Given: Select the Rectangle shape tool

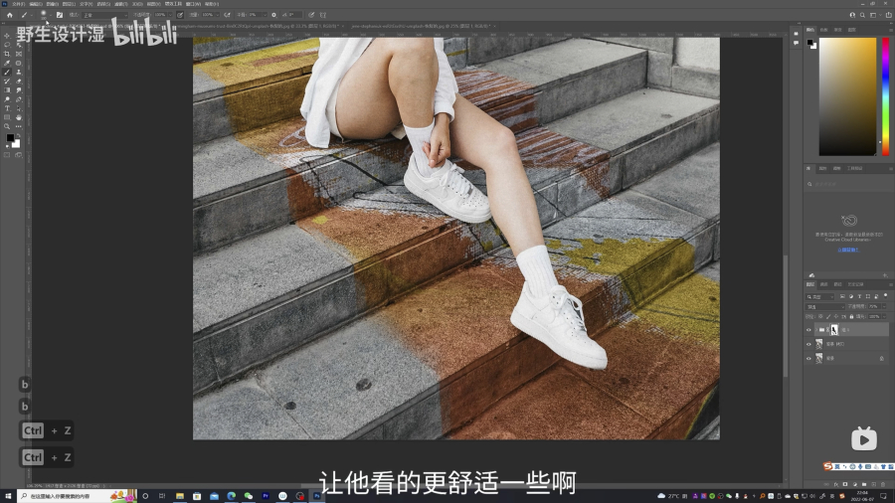Looking at the screenshot, I should 7,117.
